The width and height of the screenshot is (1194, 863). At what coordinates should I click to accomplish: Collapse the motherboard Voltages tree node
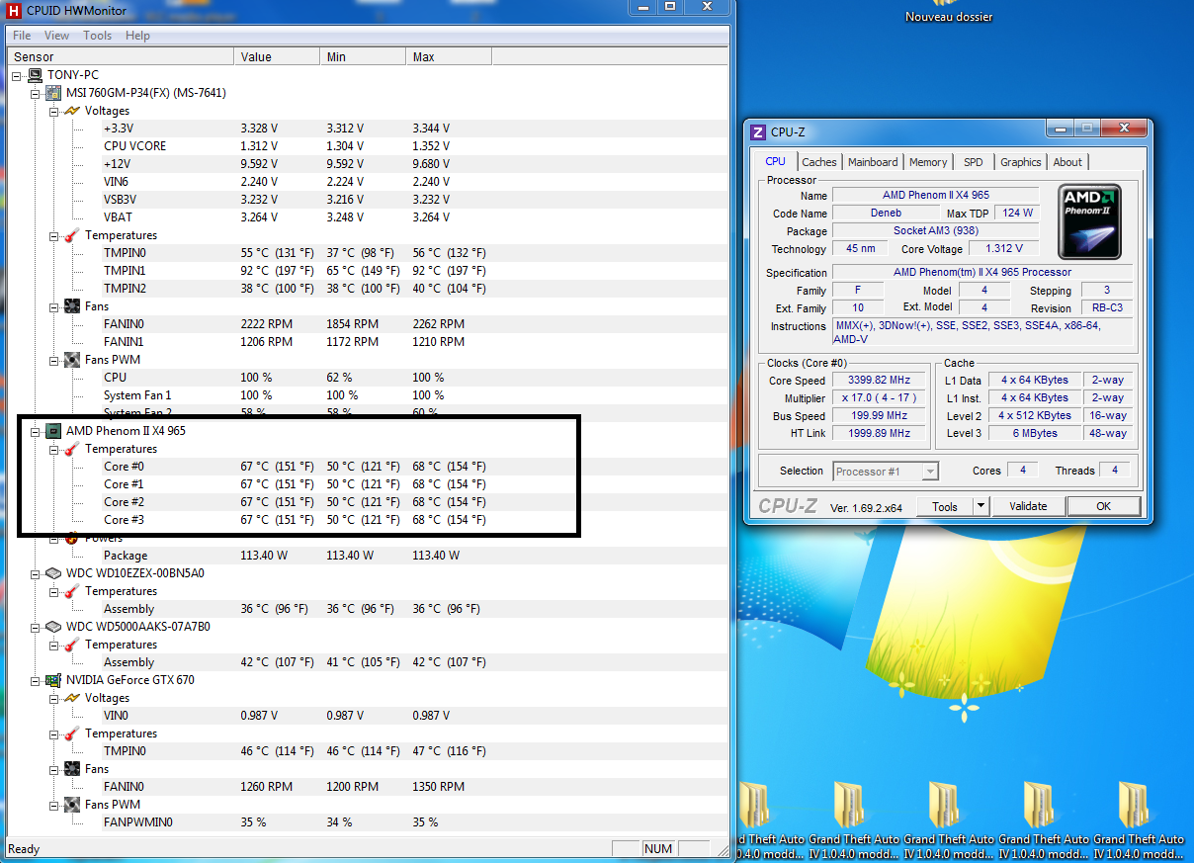[54, 111]
